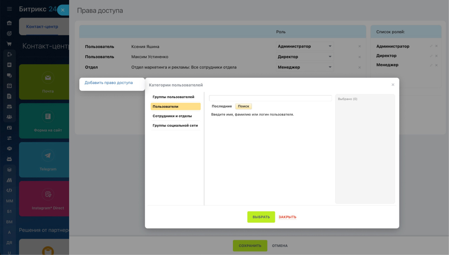Click the Директор name in roles list
This screenshot has height=255, width=449.
point(387,56)
